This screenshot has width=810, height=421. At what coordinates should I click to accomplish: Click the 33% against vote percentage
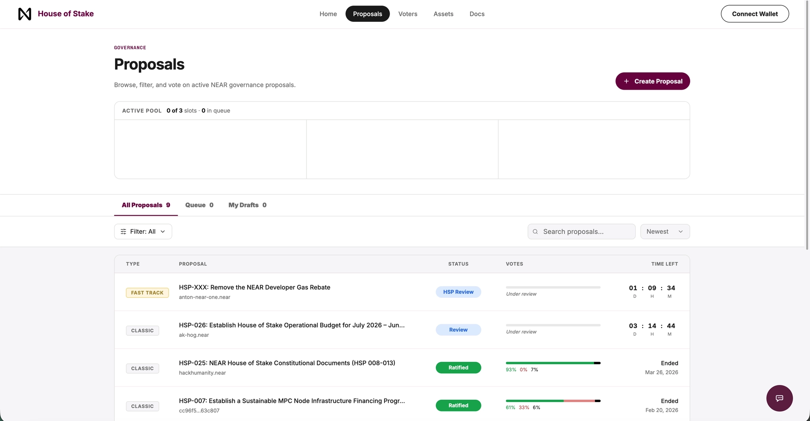pyautogui.click(x=524, y=408)
